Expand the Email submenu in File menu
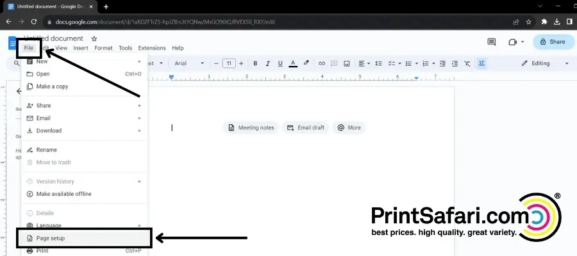This screenshot has width=577, height=256. click(x=85, y=118)
